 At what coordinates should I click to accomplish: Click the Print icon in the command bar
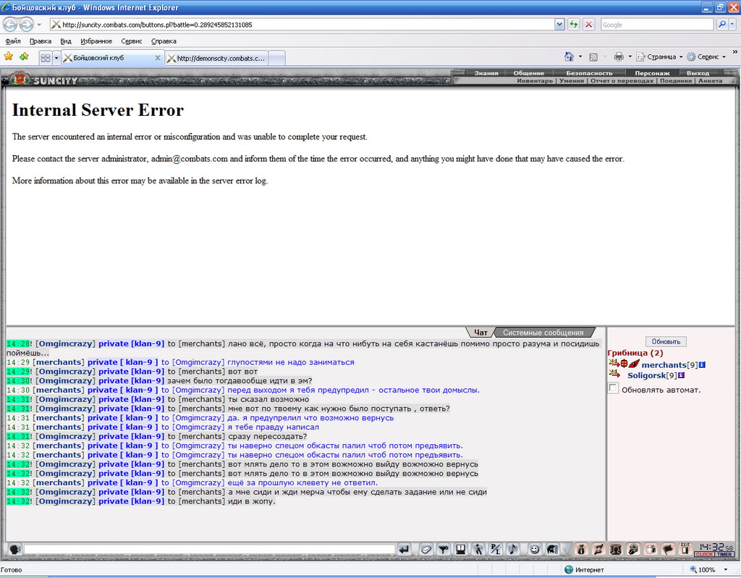pyautogui.click(x=619, y=57)
